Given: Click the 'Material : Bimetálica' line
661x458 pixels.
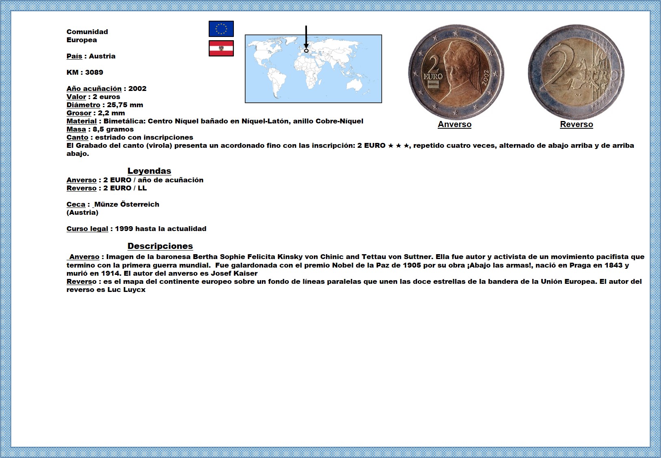Looking at the screenshot, I should pyautogui.click(x=215, y=121).
